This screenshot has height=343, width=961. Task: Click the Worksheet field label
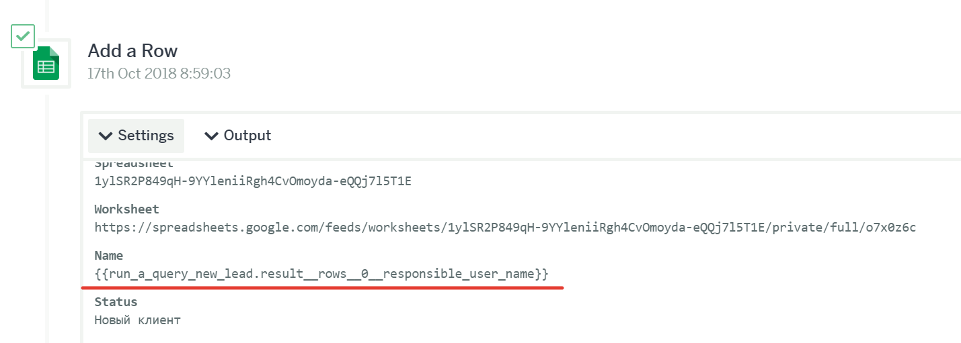[x=126, y=209]
